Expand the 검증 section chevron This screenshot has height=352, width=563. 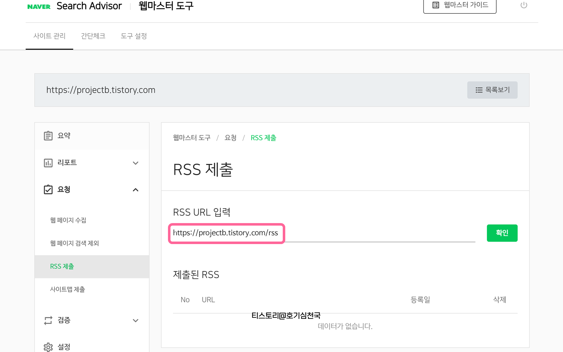point(135,321)
